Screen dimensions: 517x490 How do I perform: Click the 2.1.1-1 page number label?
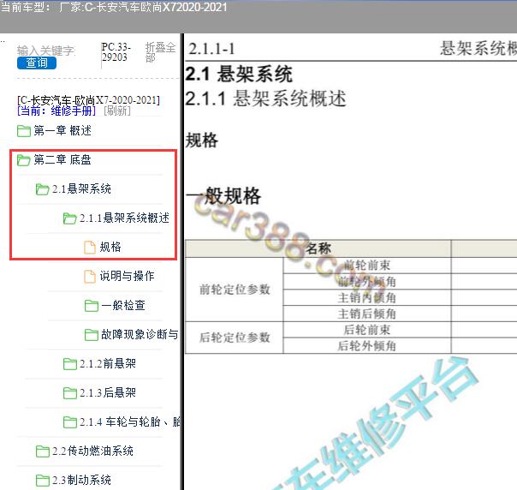click(211, 49)
